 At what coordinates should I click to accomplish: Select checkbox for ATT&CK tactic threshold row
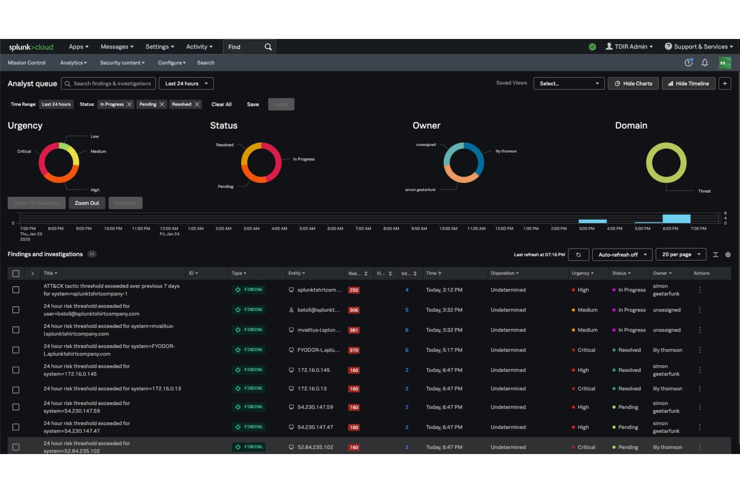(x=16, y=290)
